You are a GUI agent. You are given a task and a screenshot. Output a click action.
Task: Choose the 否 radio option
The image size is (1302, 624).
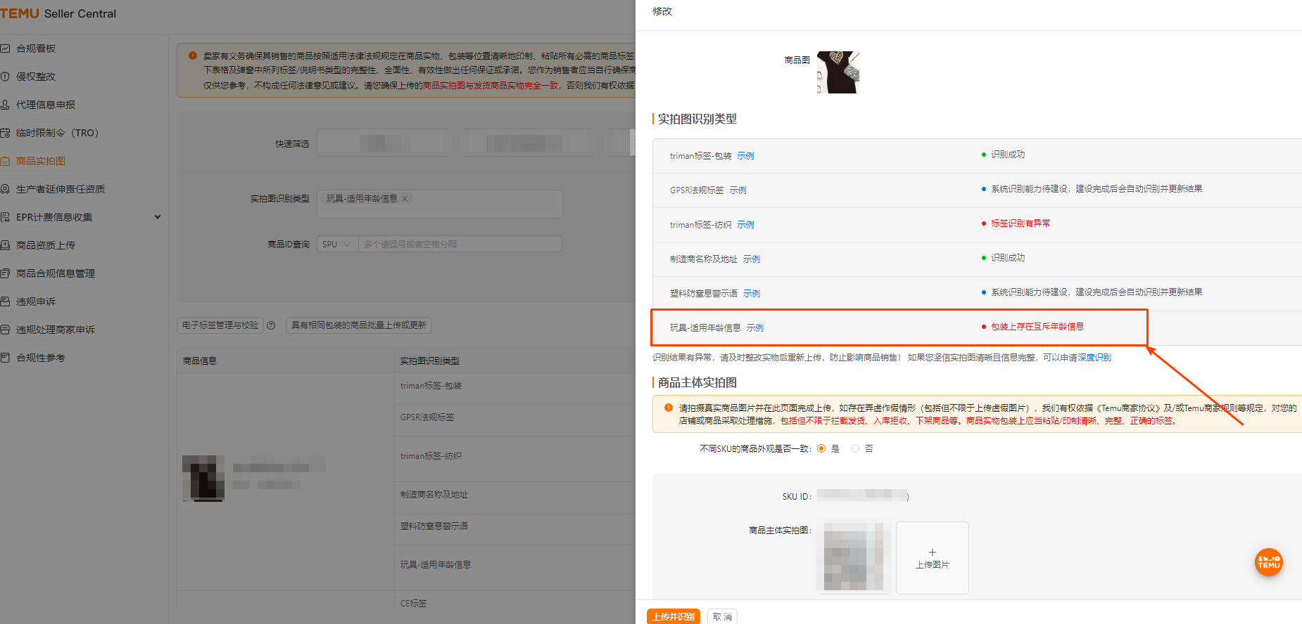click(855, 448)
